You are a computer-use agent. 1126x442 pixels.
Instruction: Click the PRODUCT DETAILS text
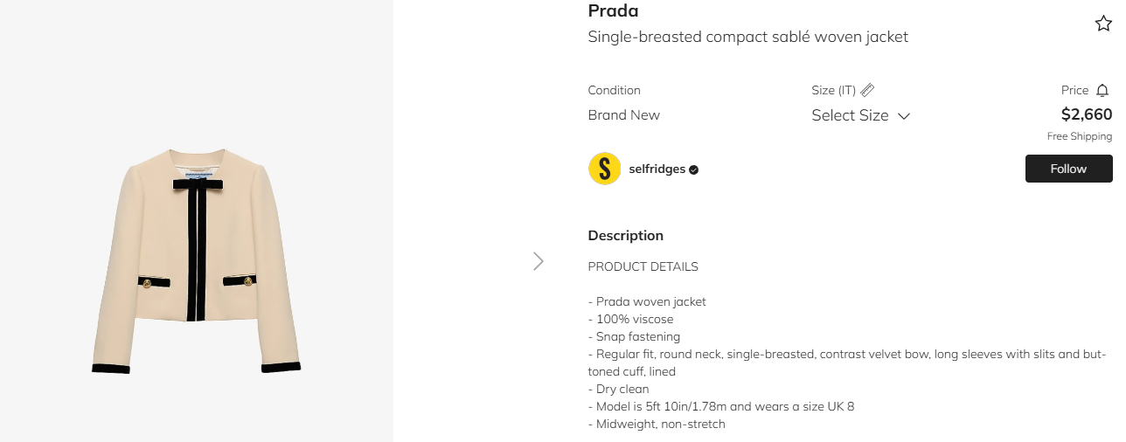pos(643,266)
